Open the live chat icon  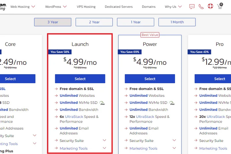tap(192, 6)
